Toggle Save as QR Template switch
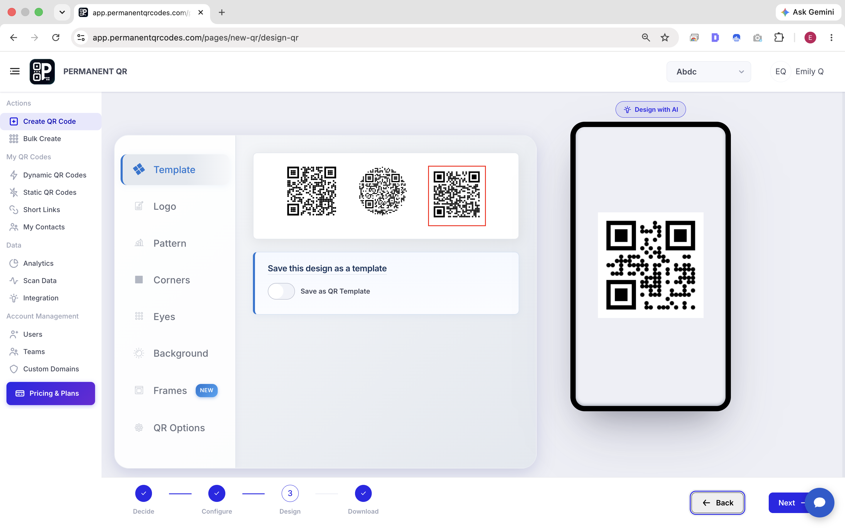 [281, 291]
